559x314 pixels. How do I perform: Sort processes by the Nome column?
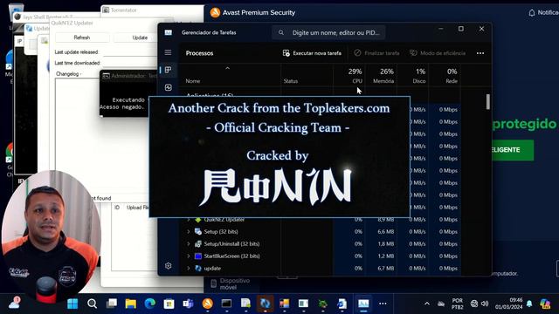[x=193, y=81]
